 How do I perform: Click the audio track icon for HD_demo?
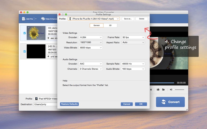tap(48, 38)
